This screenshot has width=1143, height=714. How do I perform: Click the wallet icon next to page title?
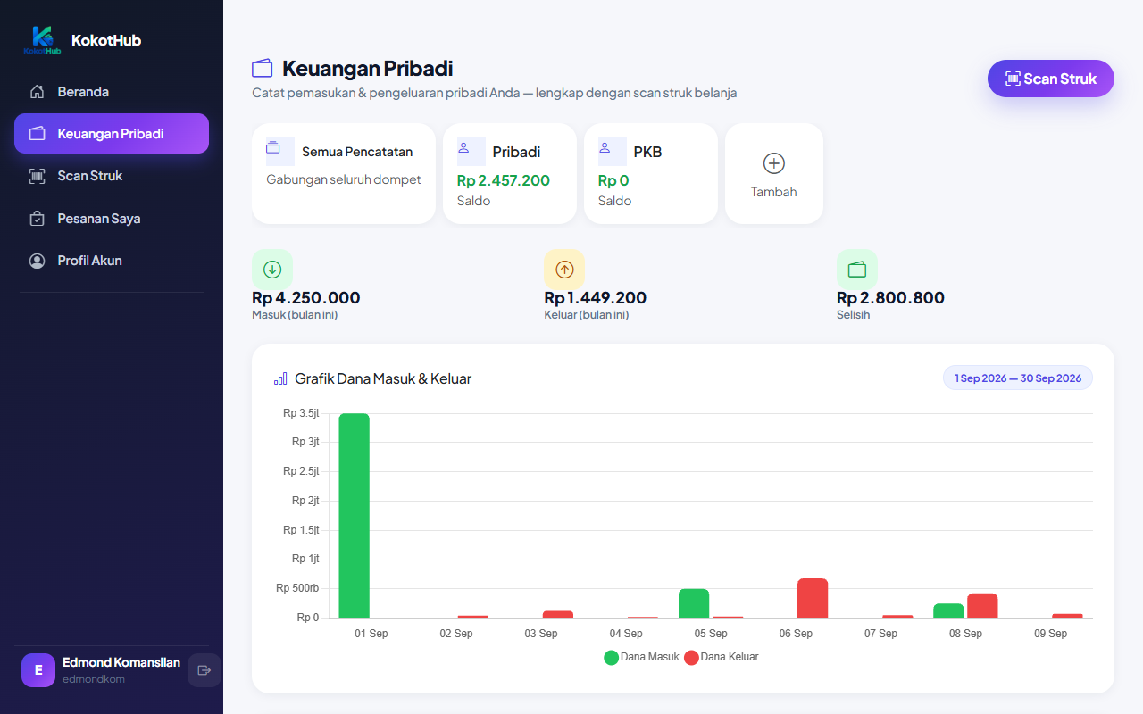coord(263,69)
